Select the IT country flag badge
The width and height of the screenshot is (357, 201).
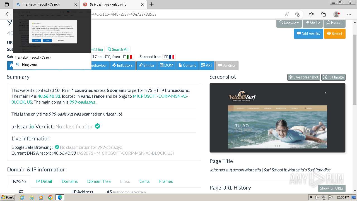127,57
